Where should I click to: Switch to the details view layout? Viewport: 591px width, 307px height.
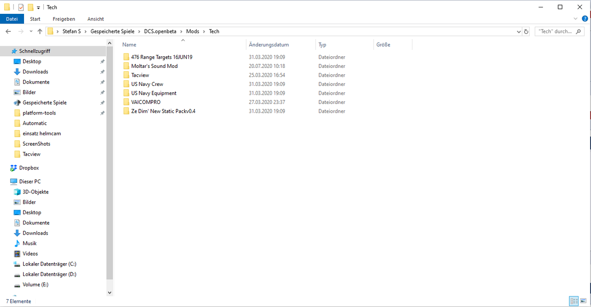(574, 301)
